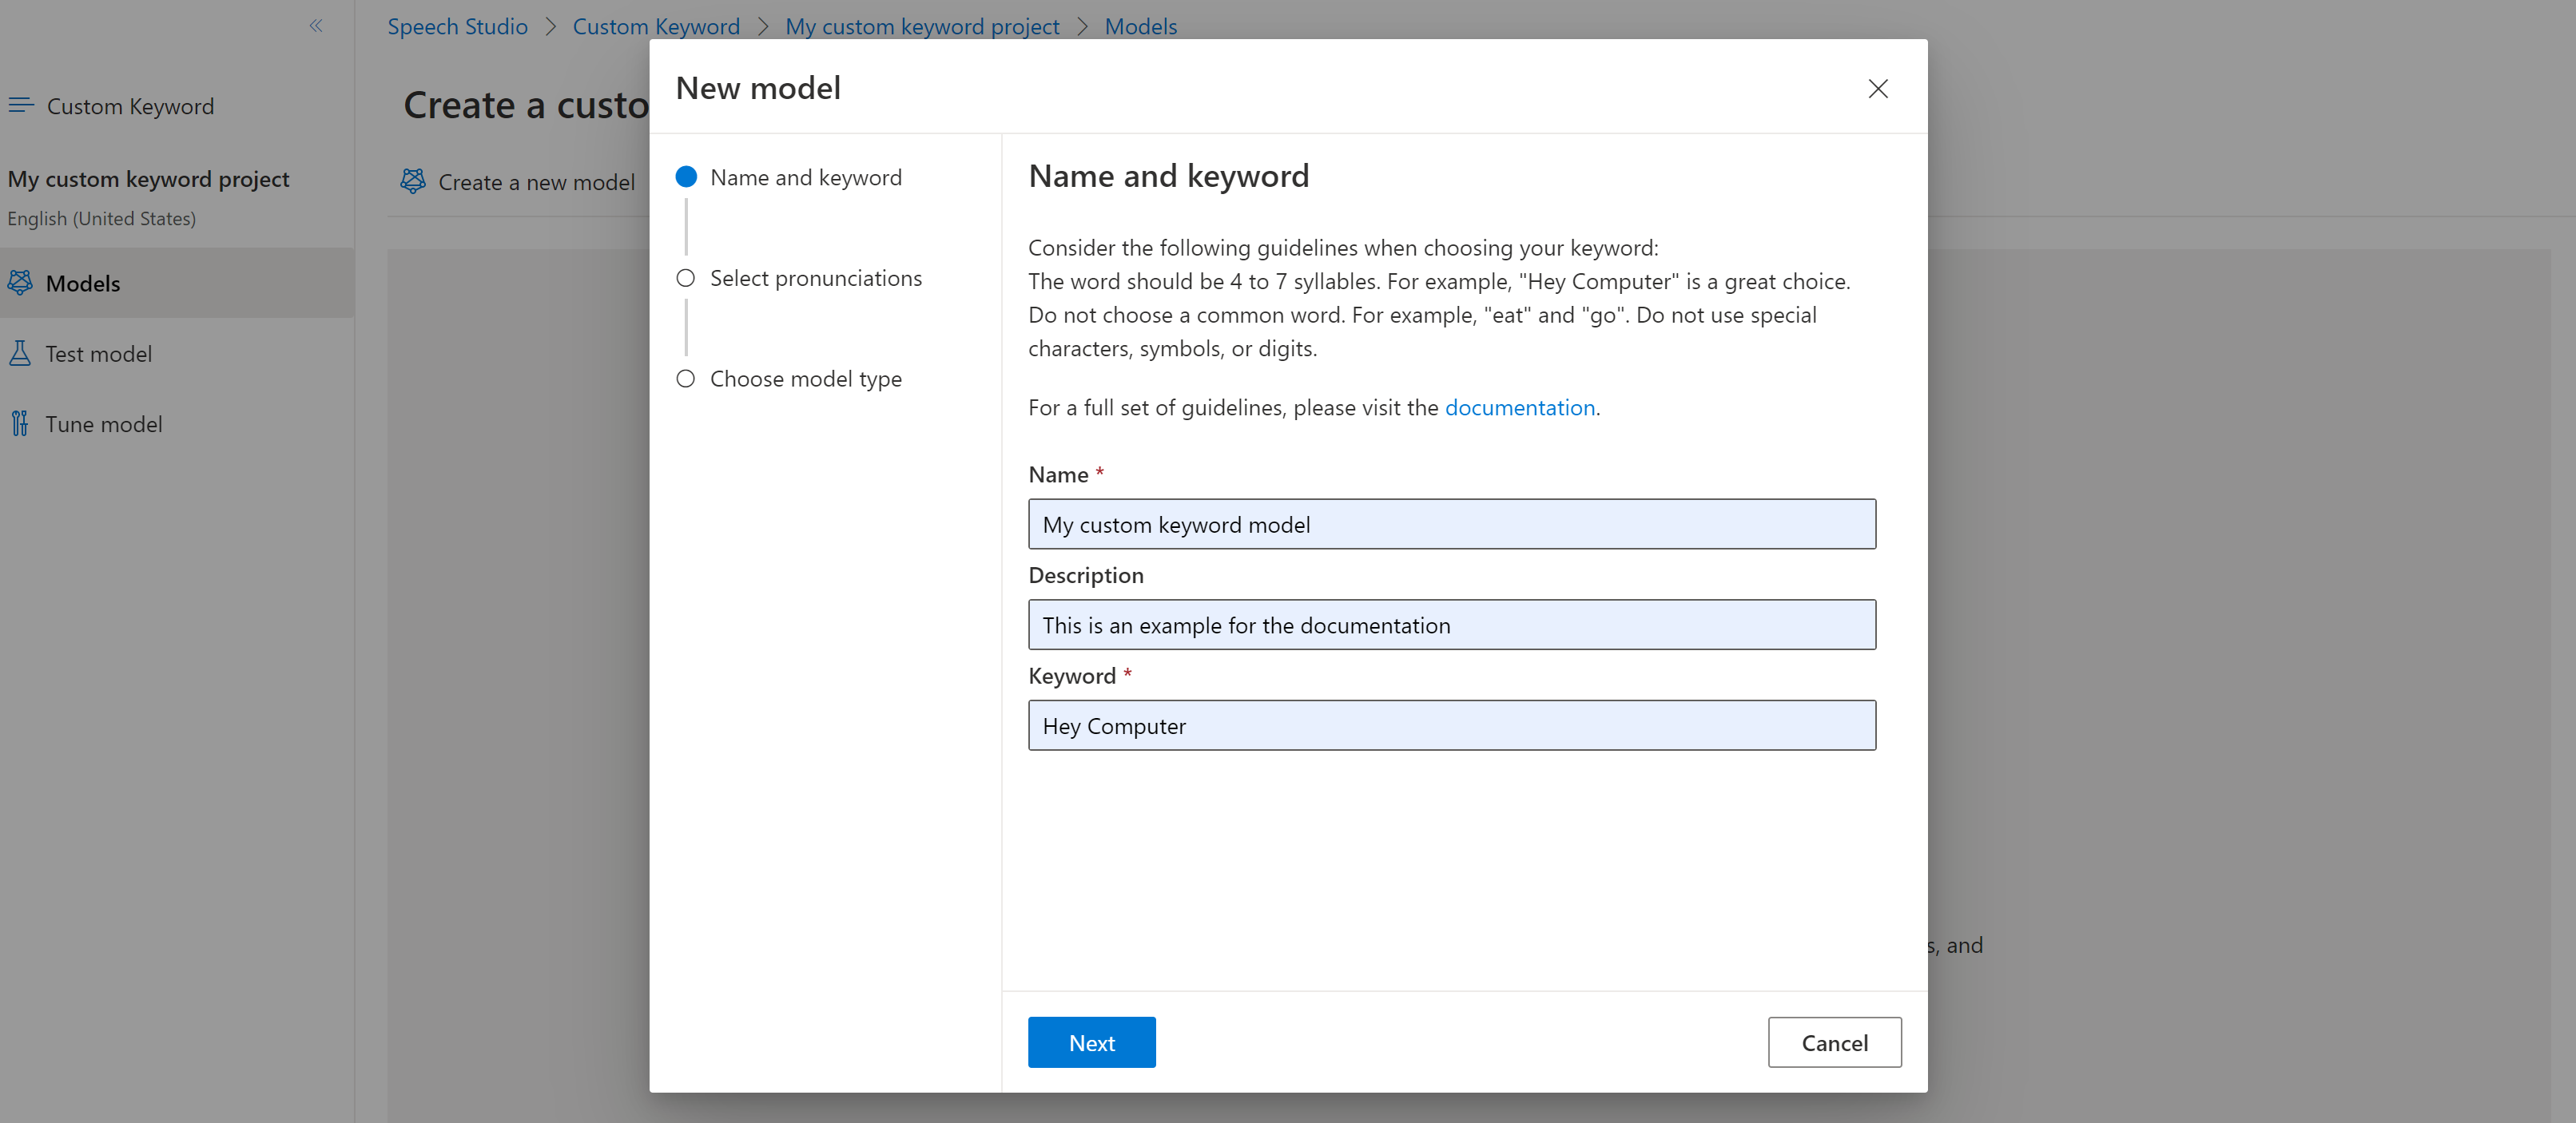This screenshot has width=2576, height=1123.
Task: Click the Description input field
Action: (x=1451, y=624)
